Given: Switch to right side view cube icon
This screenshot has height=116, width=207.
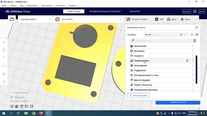Looking at the screenshot, I should [x=31, y=106].
